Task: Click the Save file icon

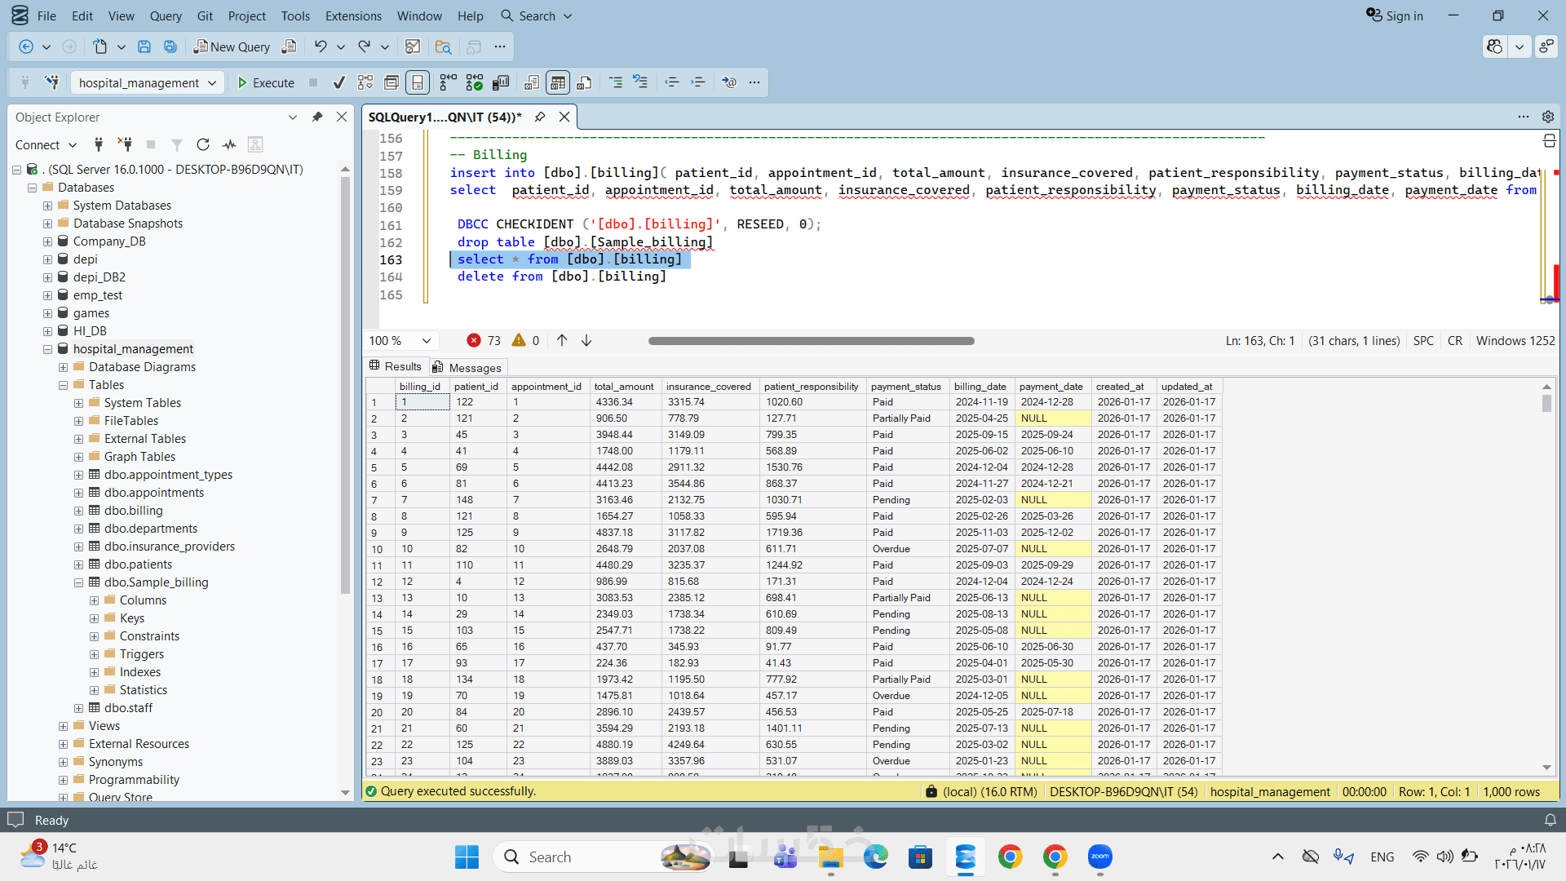Action: click(x=144, y=46)
